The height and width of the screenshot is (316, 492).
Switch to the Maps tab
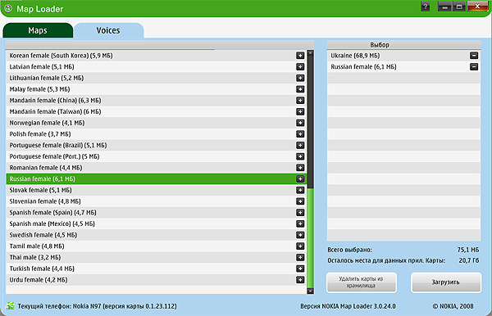[38, 30]
